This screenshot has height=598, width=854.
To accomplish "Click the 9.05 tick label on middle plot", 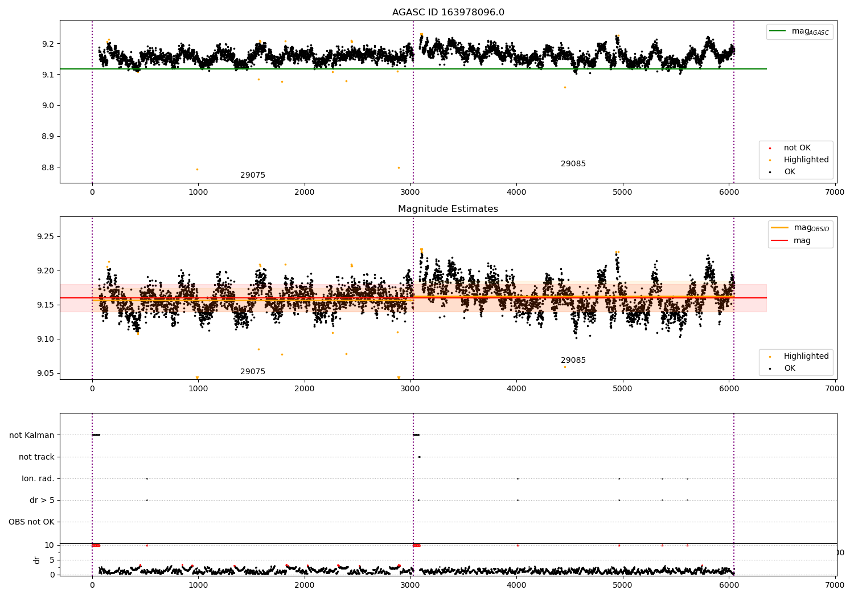I will [46, 373].
